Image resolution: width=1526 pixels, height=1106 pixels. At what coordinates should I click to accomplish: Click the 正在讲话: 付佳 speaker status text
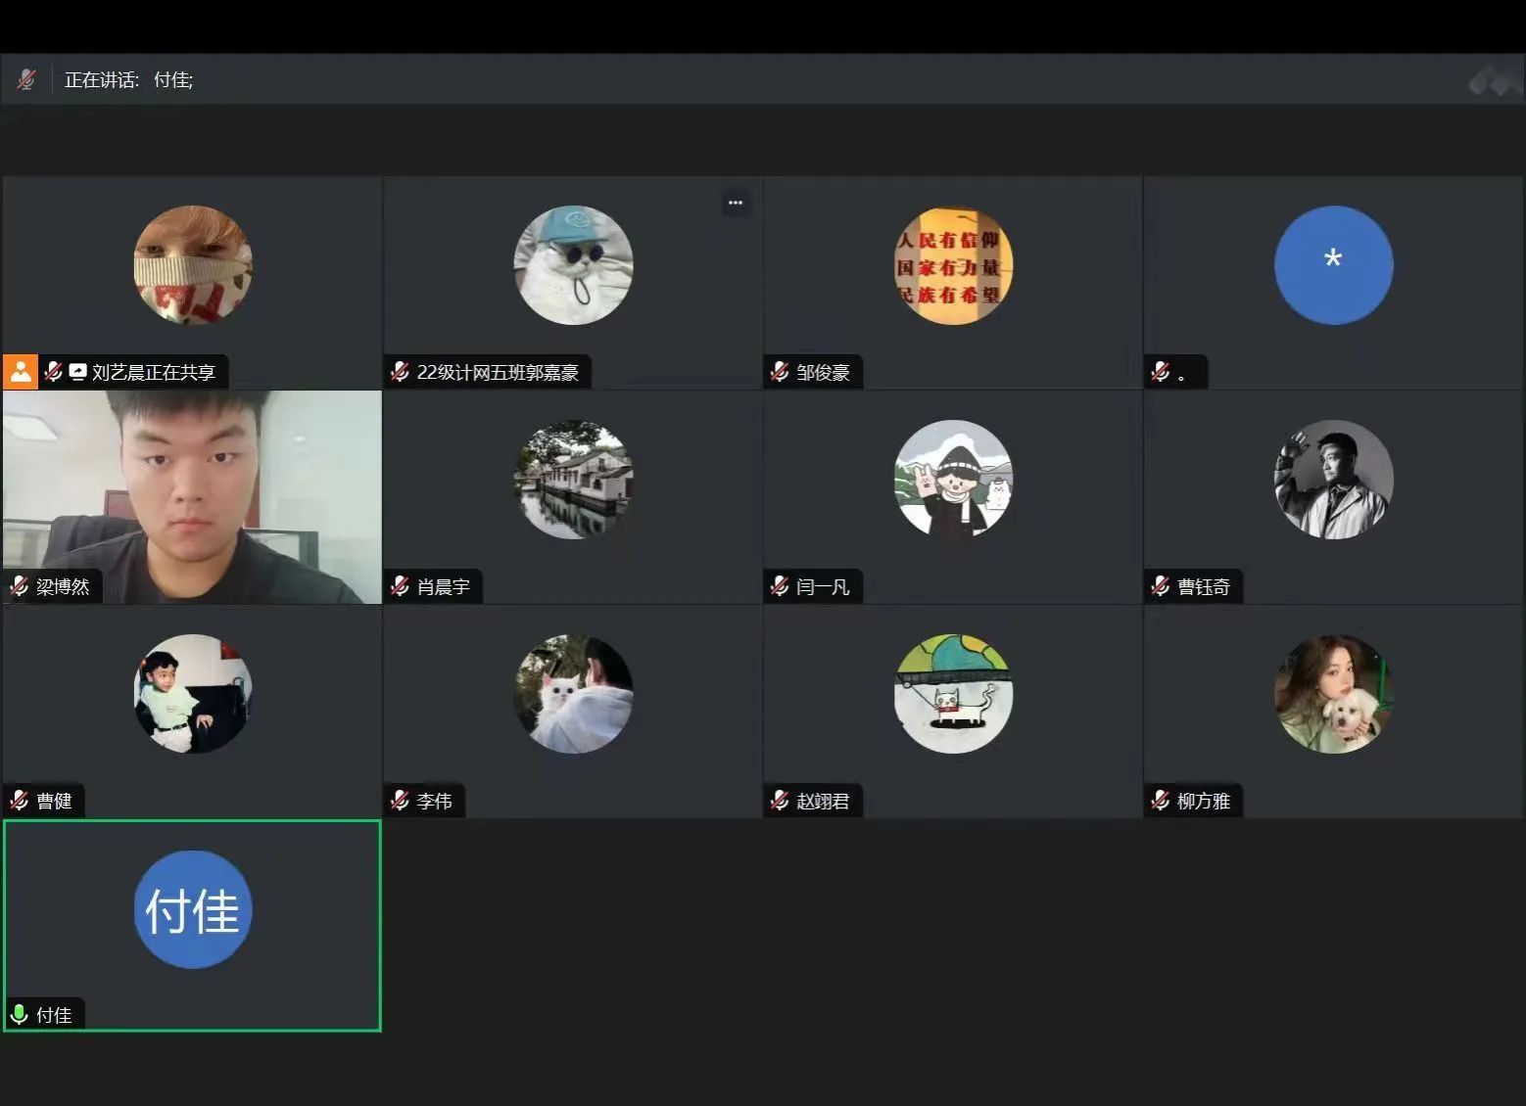pyautogui.click(x=128, y=79)
